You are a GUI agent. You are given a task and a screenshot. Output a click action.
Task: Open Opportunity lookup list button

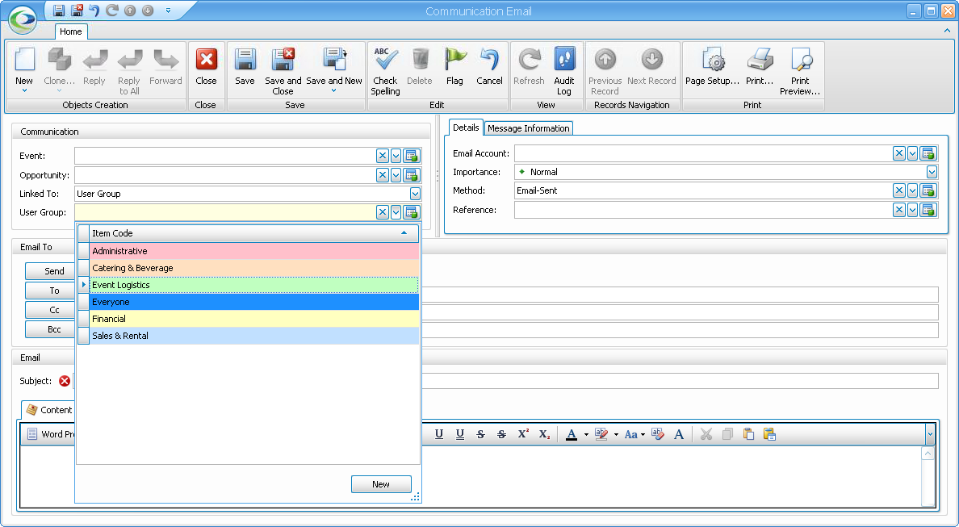click(411, 175)
